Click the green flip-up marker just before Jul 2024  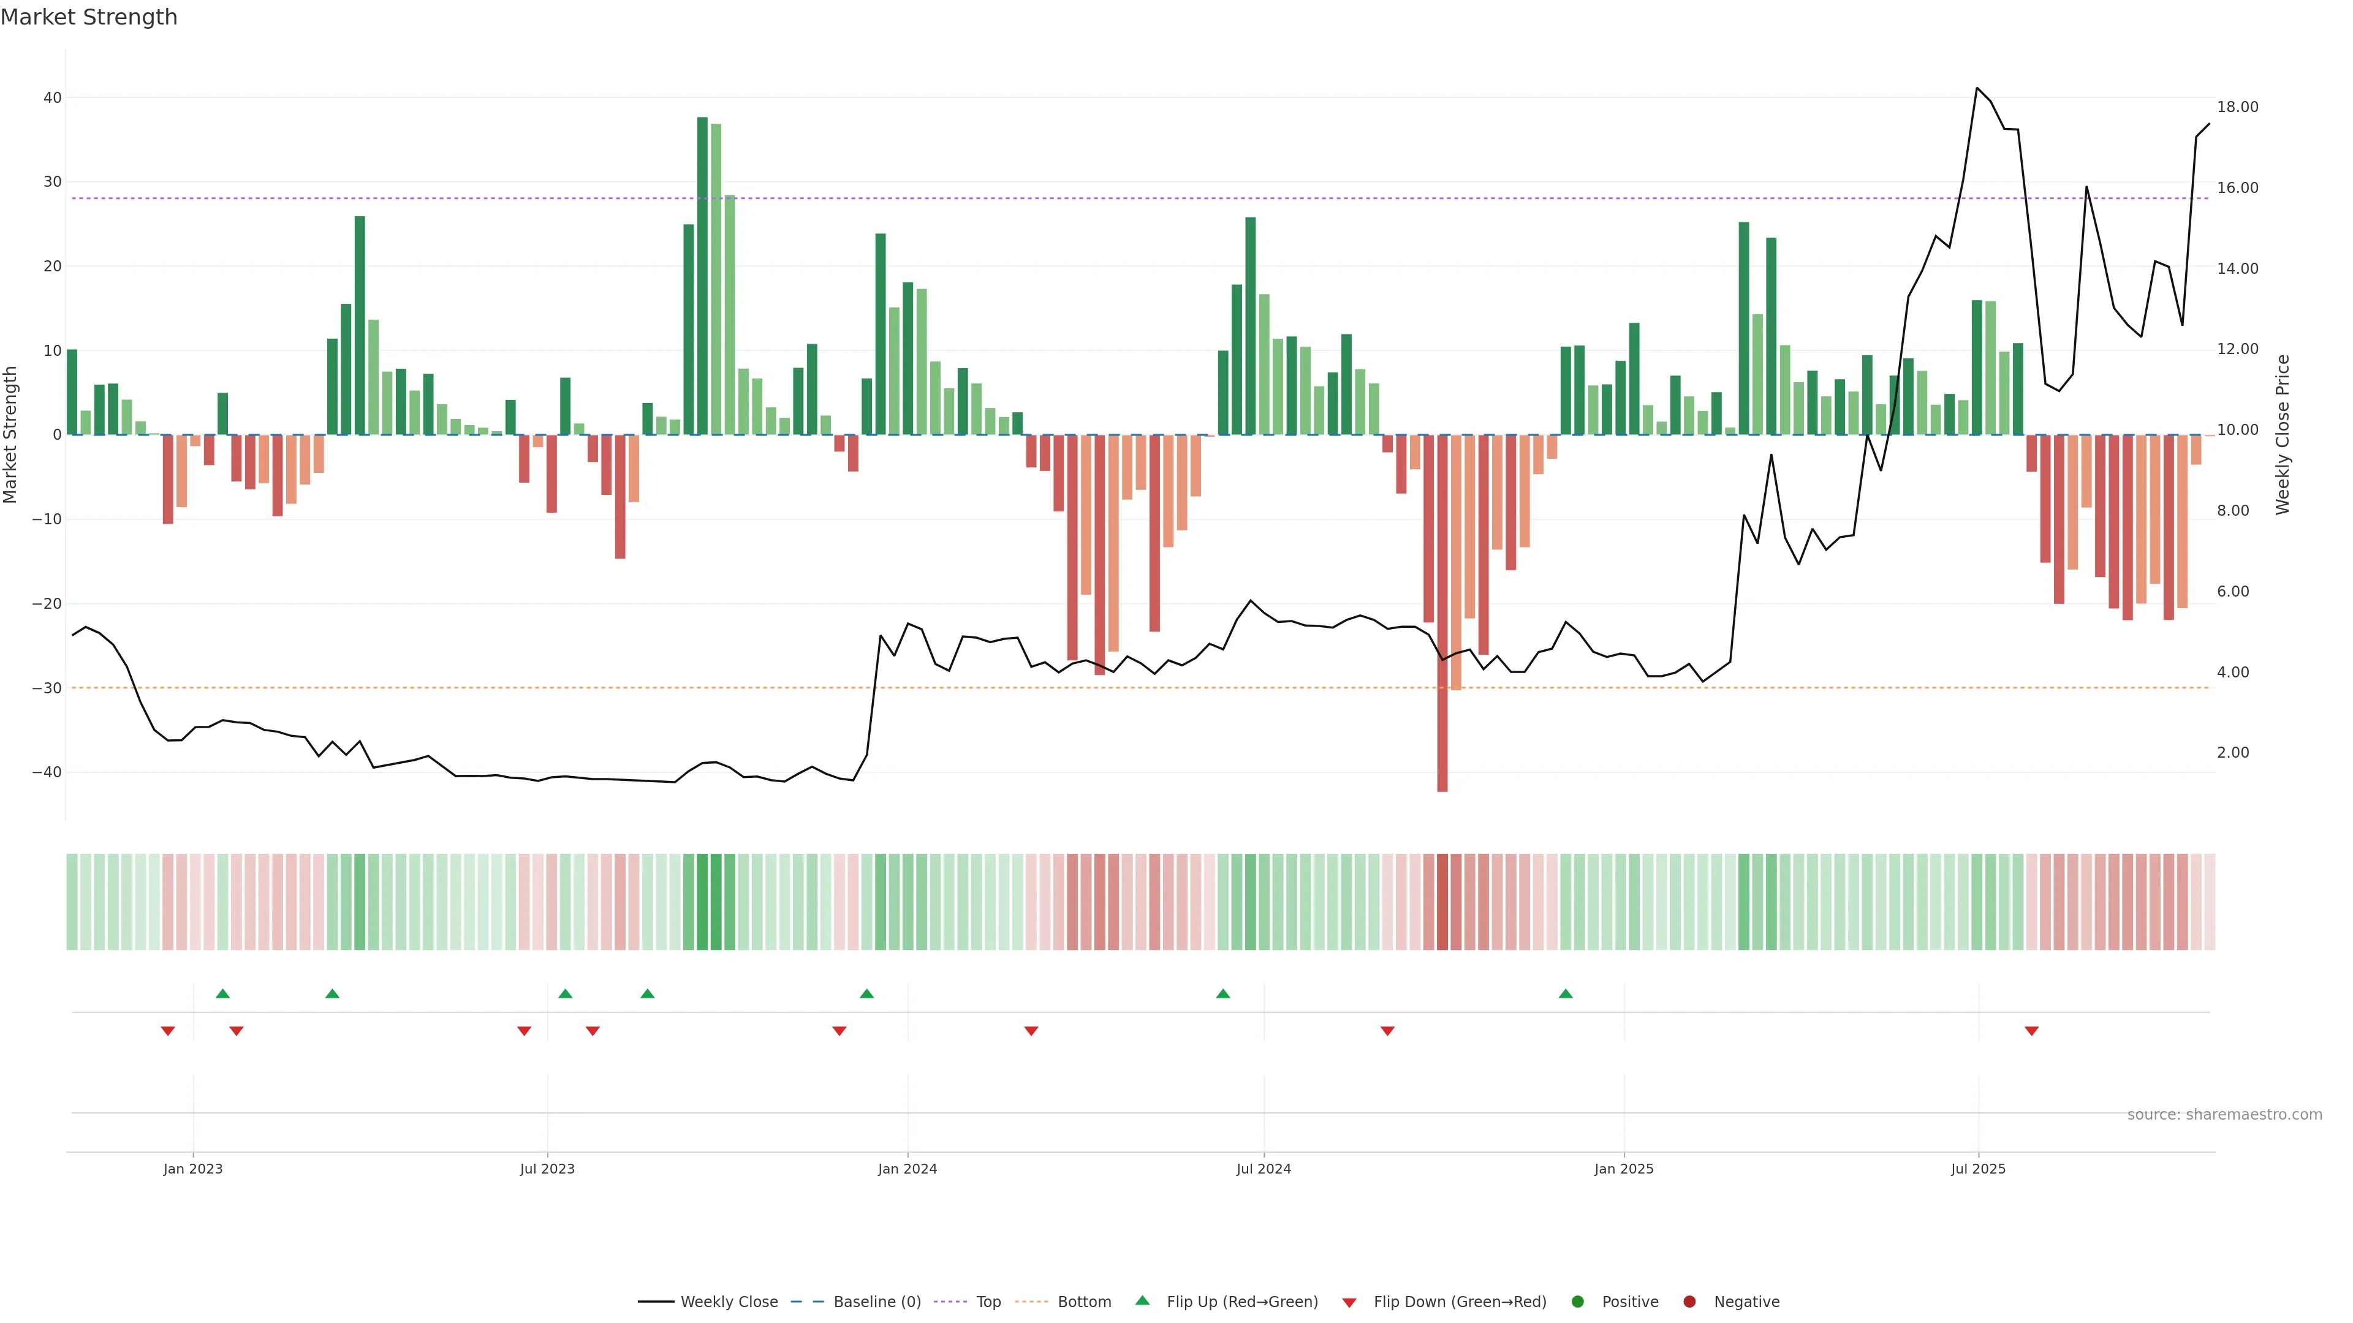[1223, 993]
